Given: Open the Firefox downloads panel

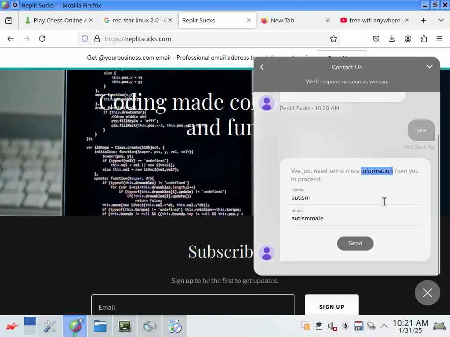Looking at the screenshot, I should (392, 39).
